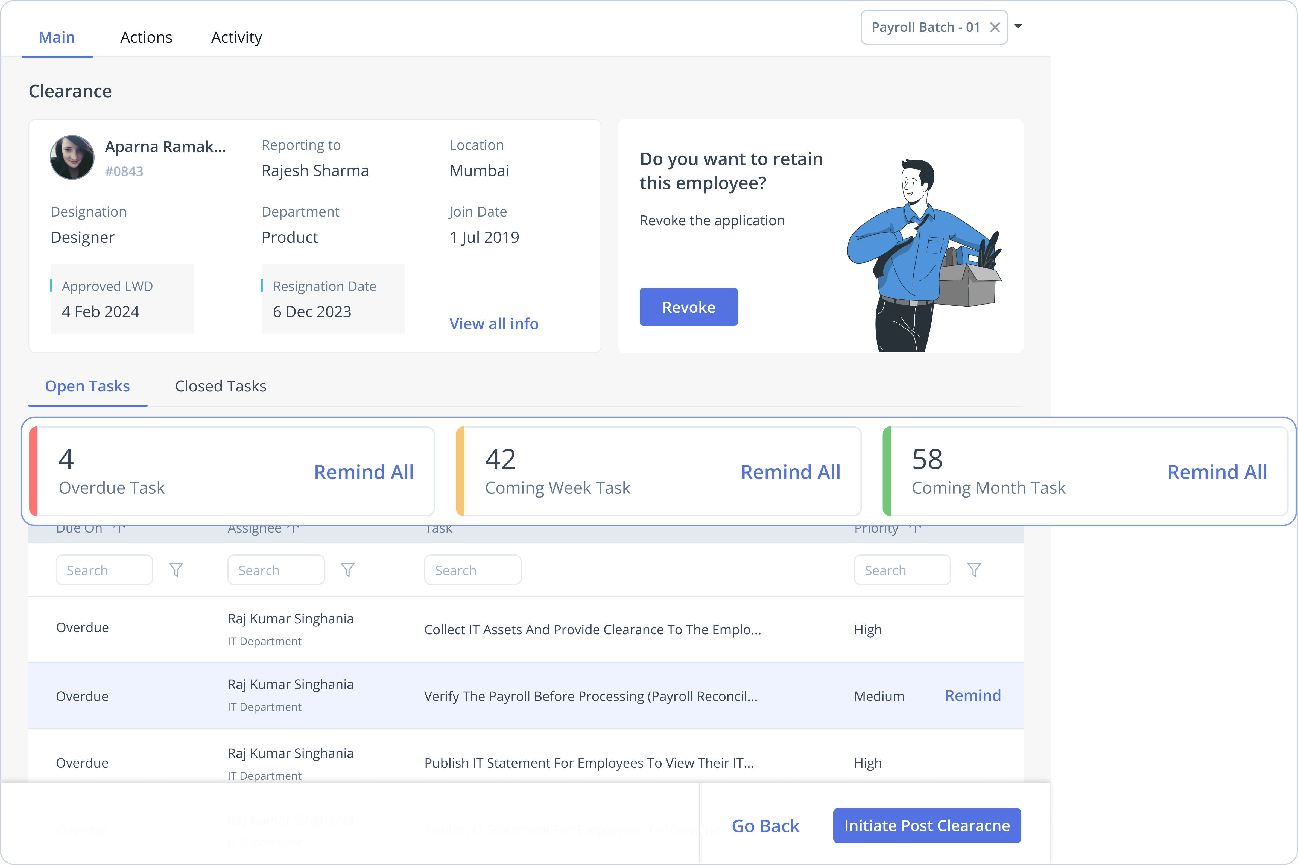Click the Designer designation value
Screen dimensions: 1298x865
[83, 238]
